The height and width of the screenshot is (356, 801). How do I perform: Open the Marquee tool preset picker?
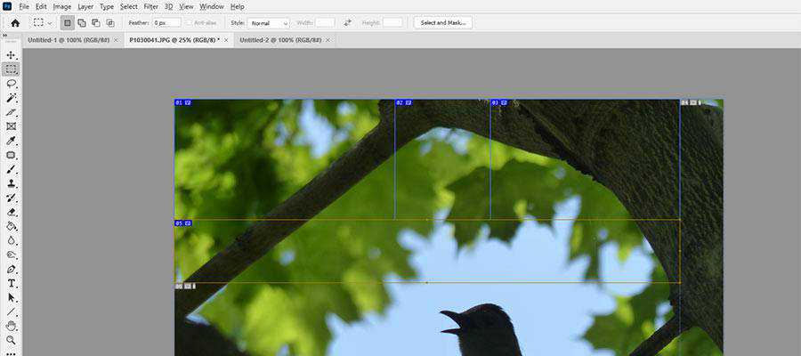tap(43, 22)
